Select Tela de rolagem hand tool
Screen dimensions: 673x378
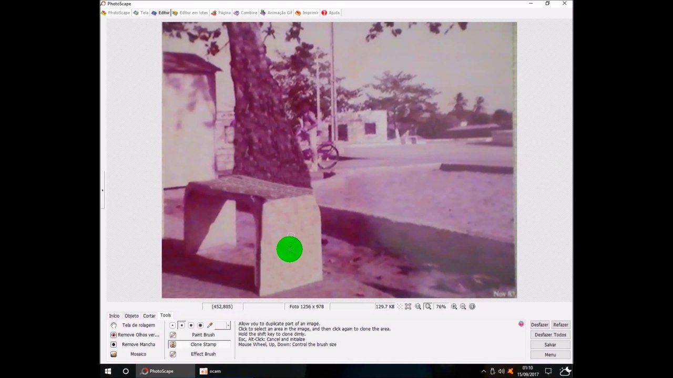pyautogui.click(x=134, y=325)
